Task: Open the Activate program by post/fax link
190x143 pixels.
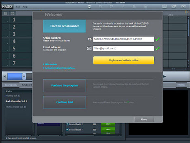Action: [60, 68]
